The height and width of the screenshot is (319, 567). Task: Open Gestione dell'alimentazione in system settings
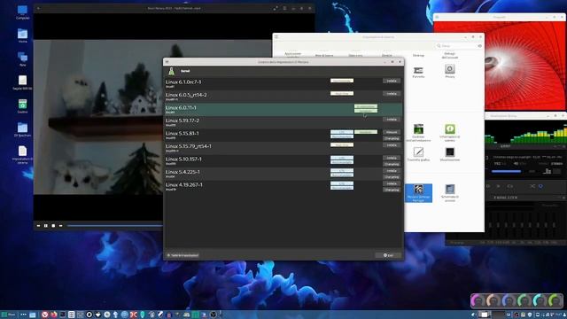(x=418, y=133)
